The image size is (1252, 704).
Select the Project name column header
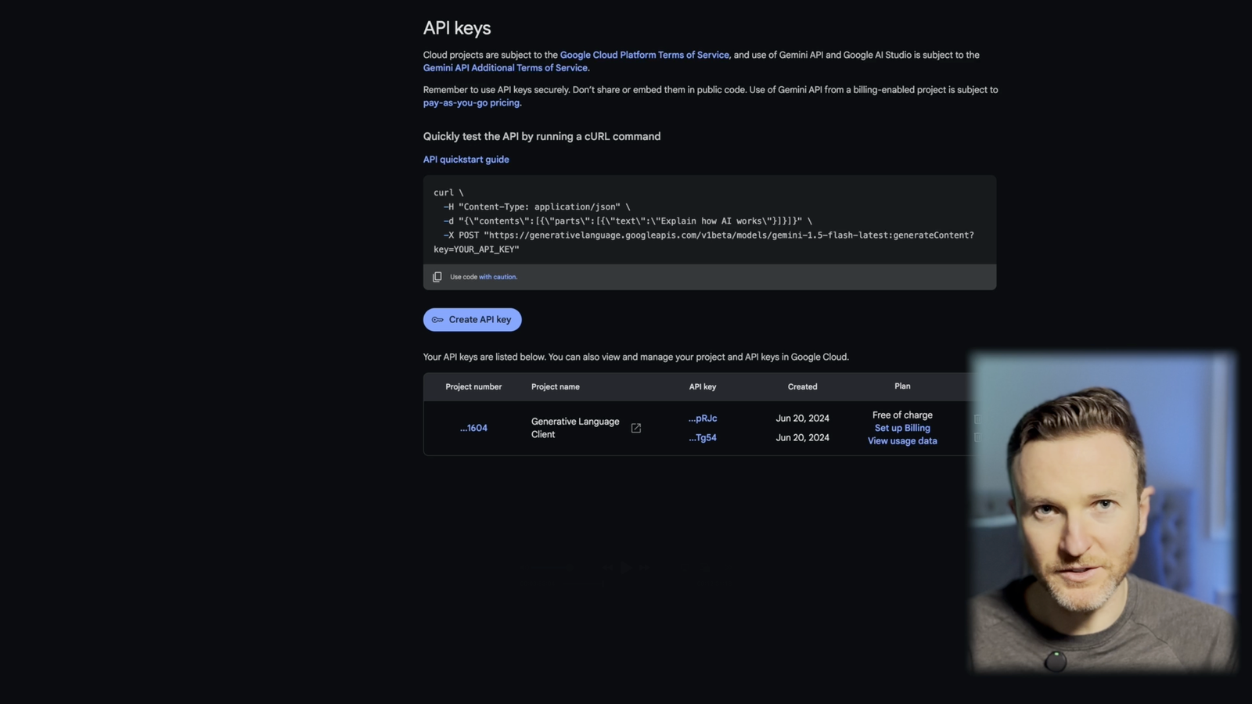[x=555, y=386]
